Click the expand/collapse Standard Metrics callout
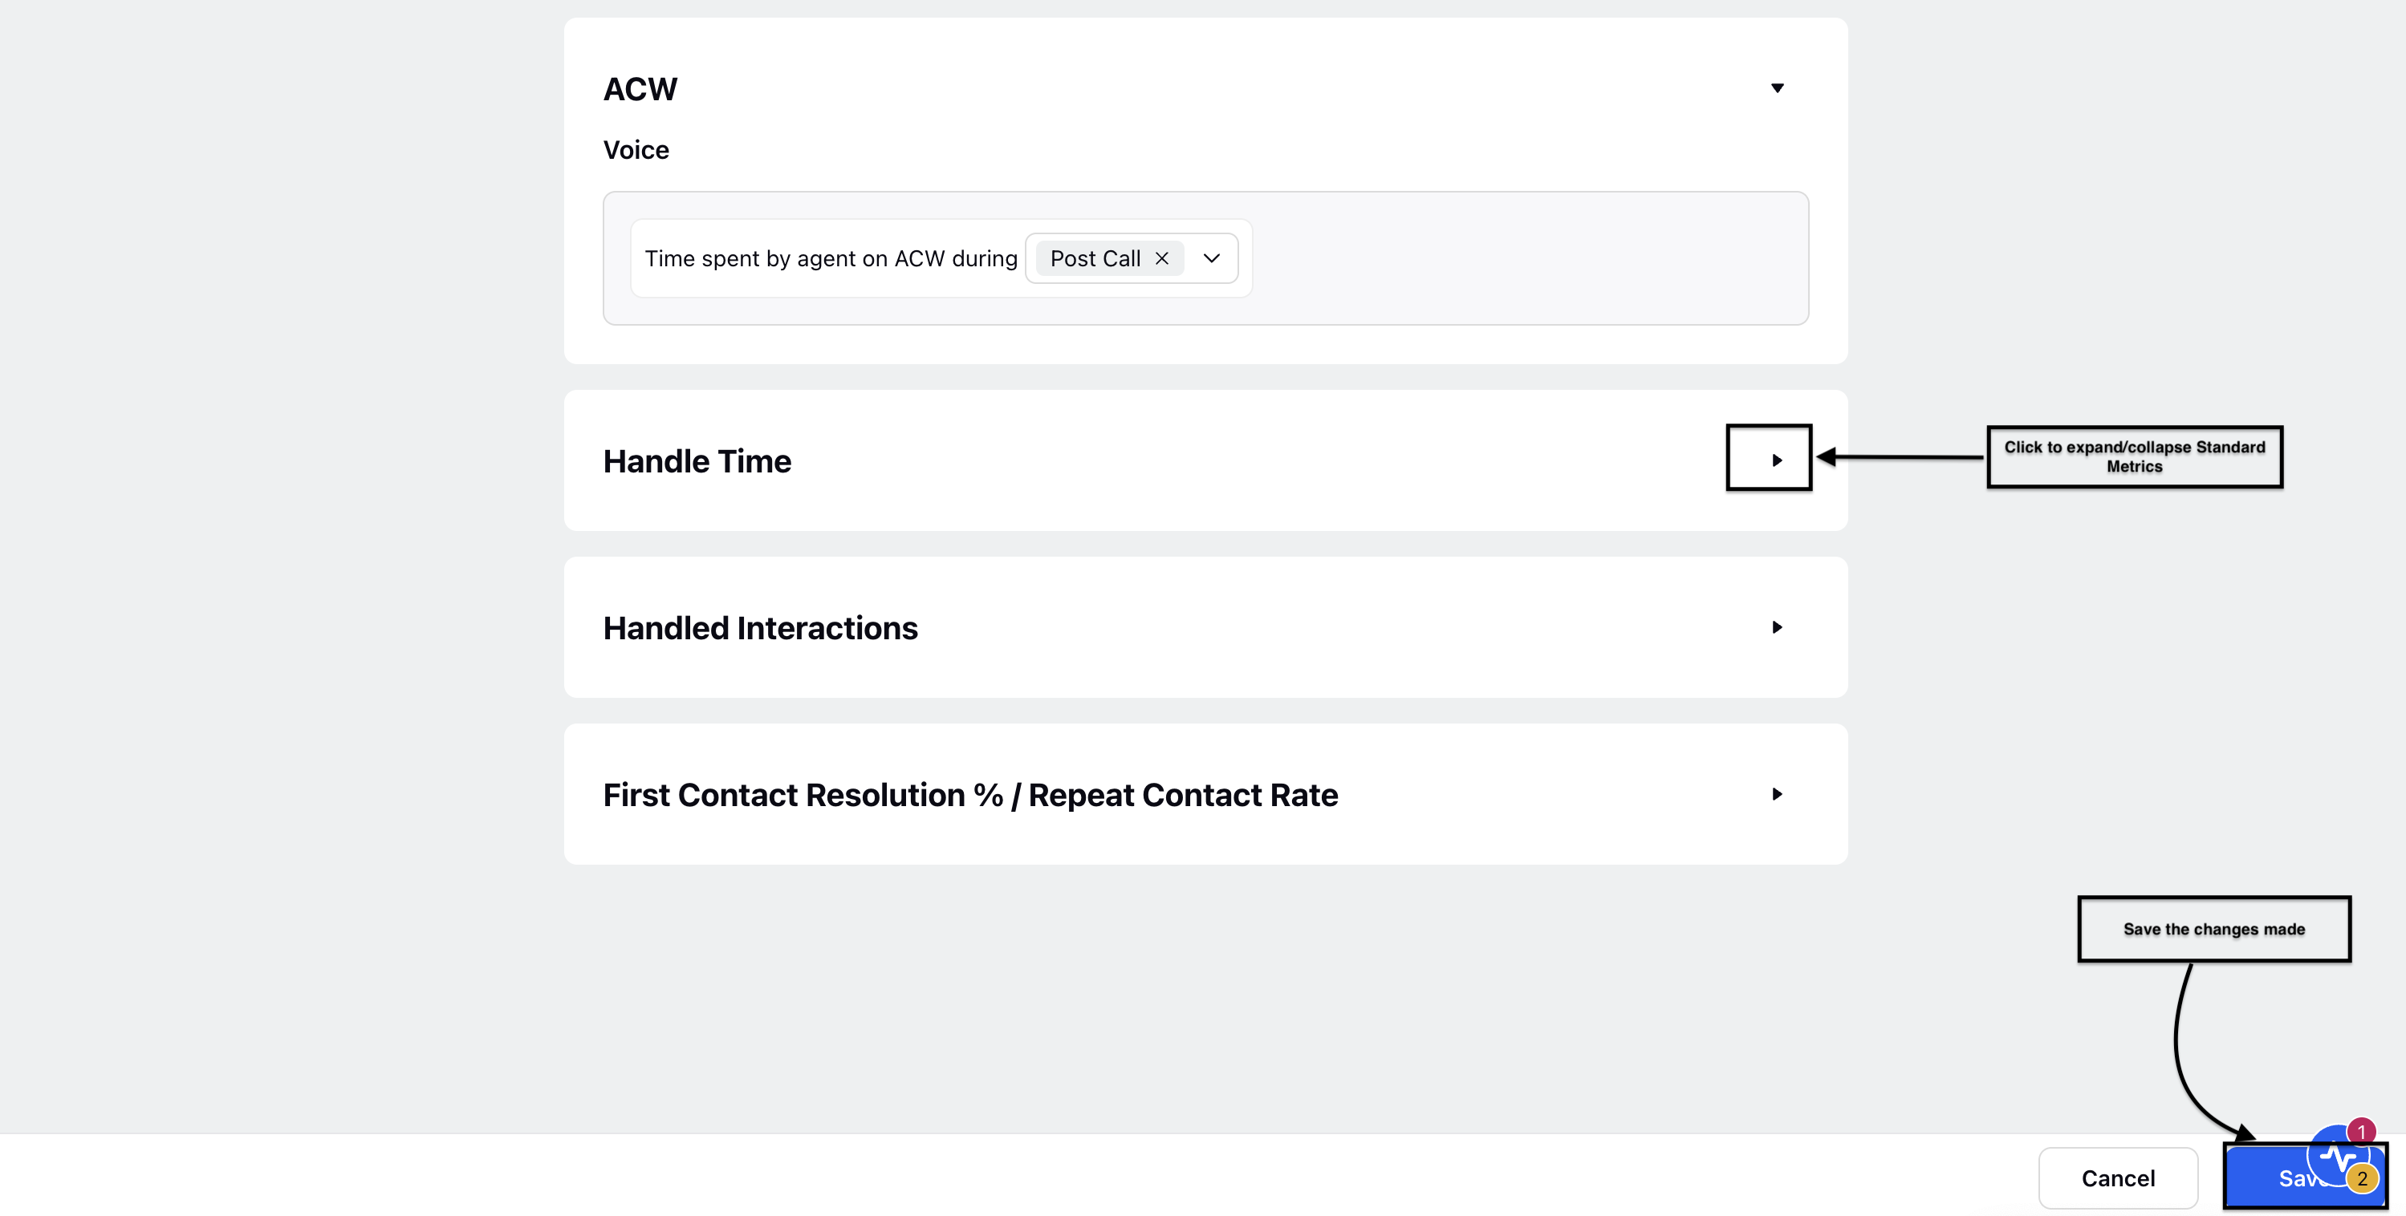The image size is (2406, 1216). [x=2134, y=456]
